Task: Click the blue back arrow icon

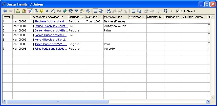Action: 5,11
